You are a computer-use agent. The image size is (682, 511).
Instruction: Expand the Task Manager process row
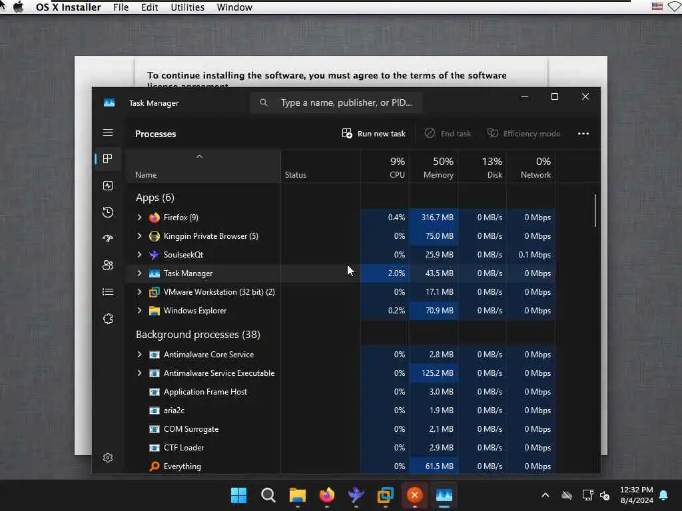pos(139,273)
